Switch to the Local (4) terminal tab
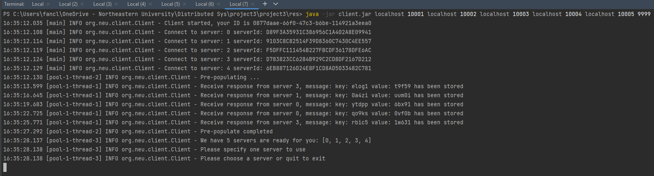 click(x=136, y=4)
